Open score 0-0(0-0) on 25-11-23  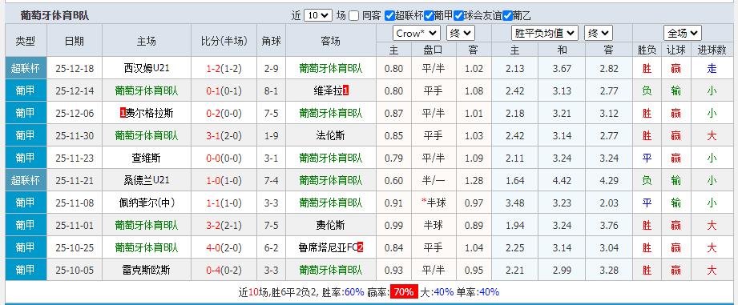[224, 159]
